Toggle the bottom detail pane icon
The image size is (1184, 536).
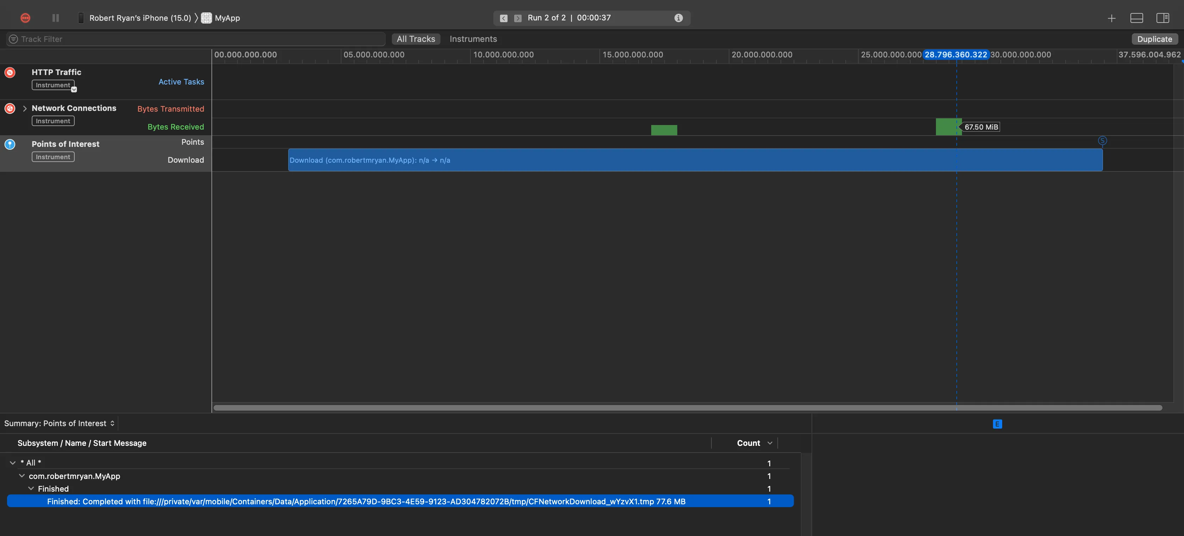(x=1136, y=18)
